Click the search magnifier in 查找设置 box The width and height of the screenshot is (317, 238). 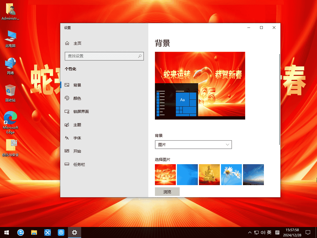click(x=140, y=56)
